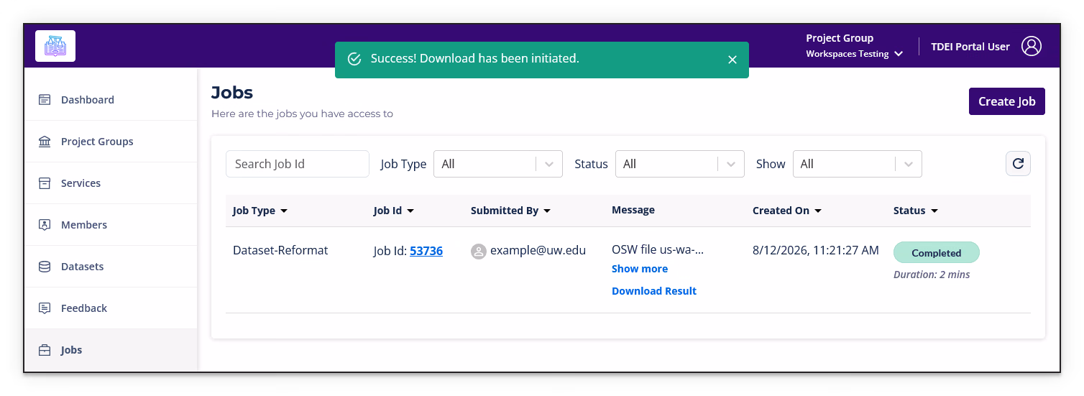Click the Project Groups building icon
Image resolution: width=1084 pixels, height=396 pixels.
[x=45, y=142]
